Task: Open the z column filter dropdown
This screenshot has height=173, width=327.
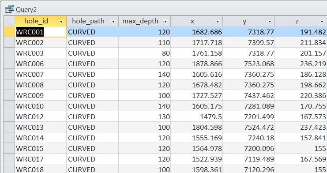Action: (322, 21)
